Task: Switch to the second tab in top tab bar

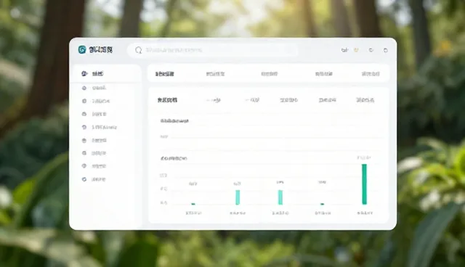Action: 215,74
